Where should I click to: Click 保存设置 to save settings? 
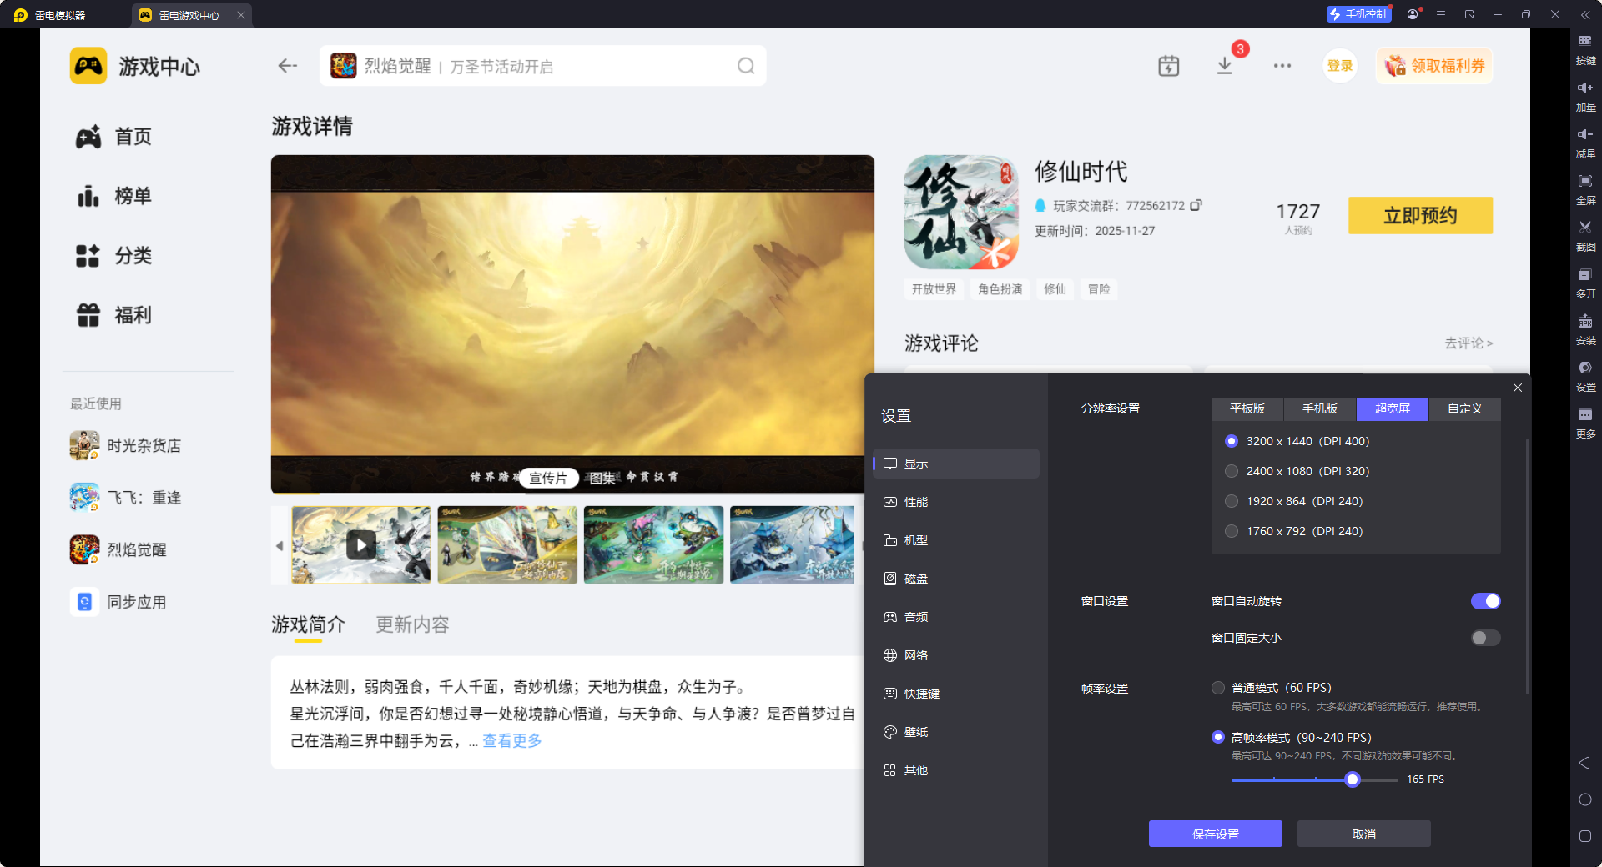(x=1215, y=834)
